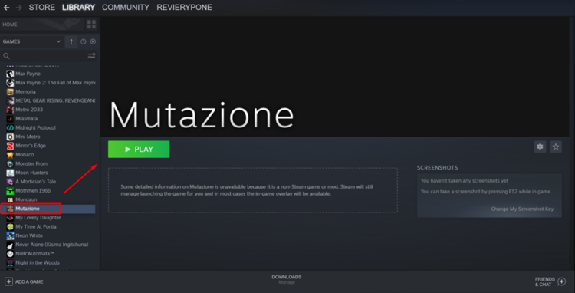Click the My Time At Portia icon
Screen dimensions: 575x293
pos(10,226)
